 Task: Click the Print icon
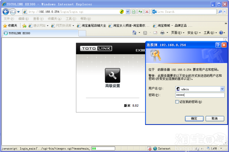(162, 33)
